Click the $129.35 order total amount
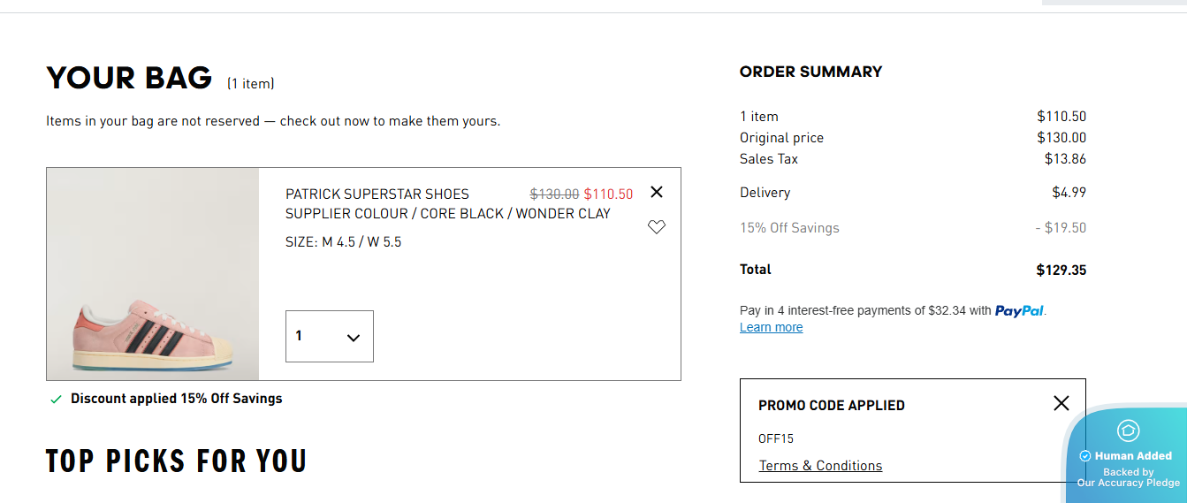1187x503 pixels. (1061, 270)
